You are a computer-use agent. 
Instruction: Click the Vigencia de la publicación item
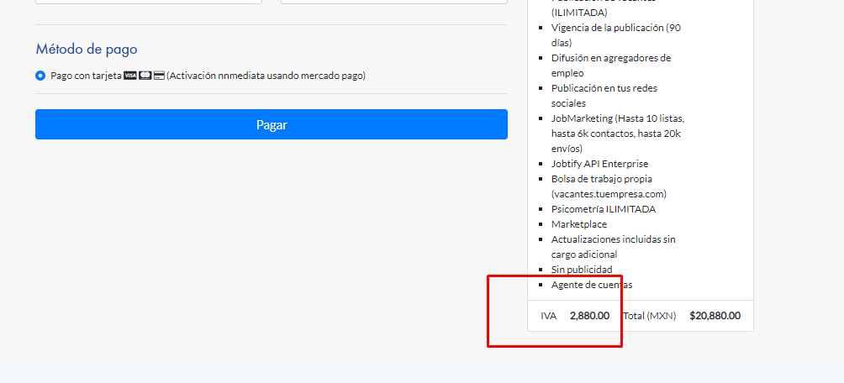[x=616, y=35]
